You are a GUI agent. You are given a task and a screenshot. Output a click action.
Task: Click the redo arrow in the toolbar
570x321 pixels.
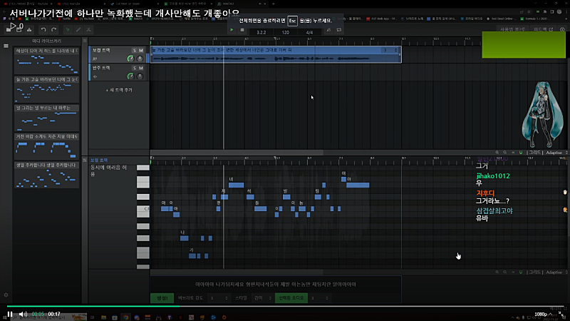pos(53,29)
